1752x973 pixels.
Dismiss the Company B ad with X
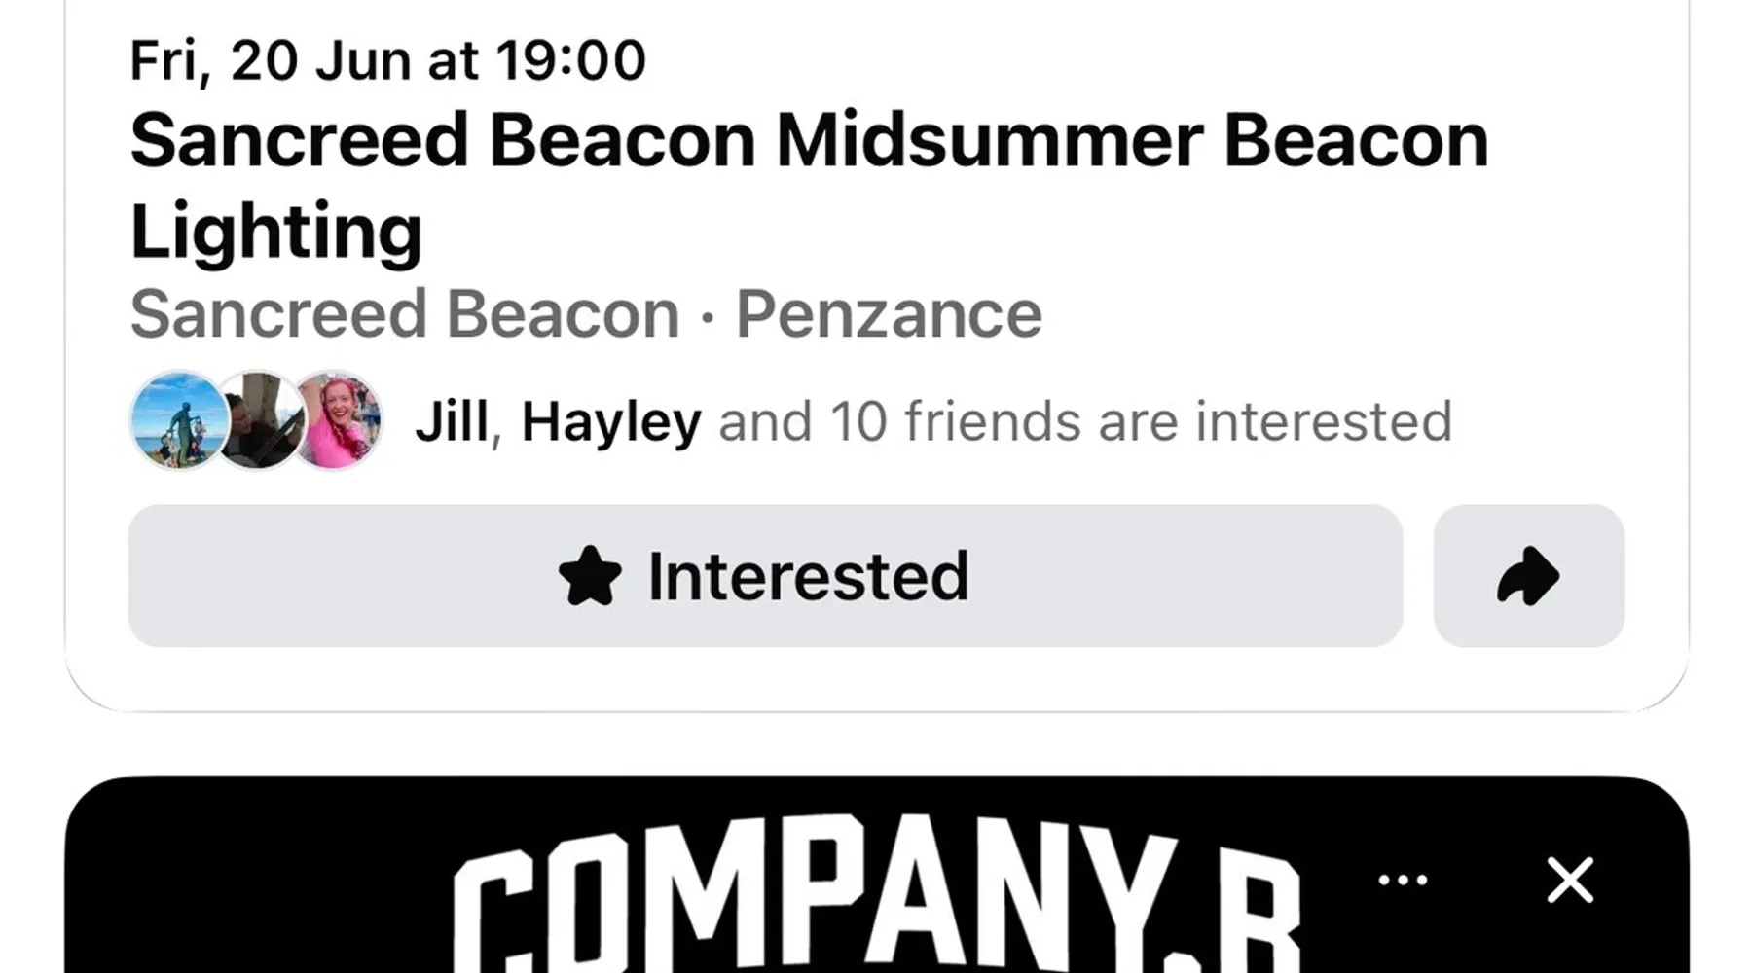[1570, 880]
